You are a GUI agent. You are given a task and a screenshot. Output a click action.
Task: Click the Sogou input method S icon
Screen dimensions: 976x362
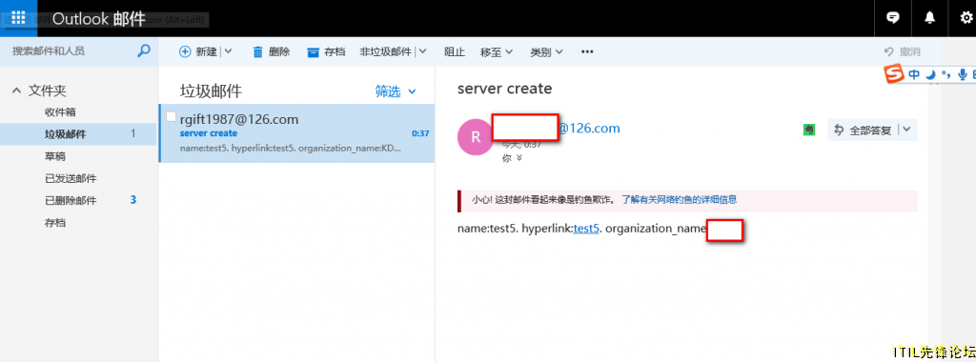click(x=894, y=74)
